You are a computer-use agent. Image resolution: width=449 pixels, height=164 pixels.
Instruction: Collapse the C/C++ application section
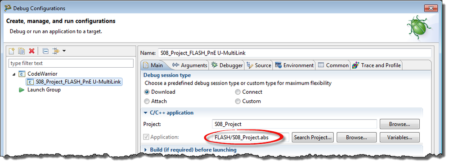[x=168, y=112]
